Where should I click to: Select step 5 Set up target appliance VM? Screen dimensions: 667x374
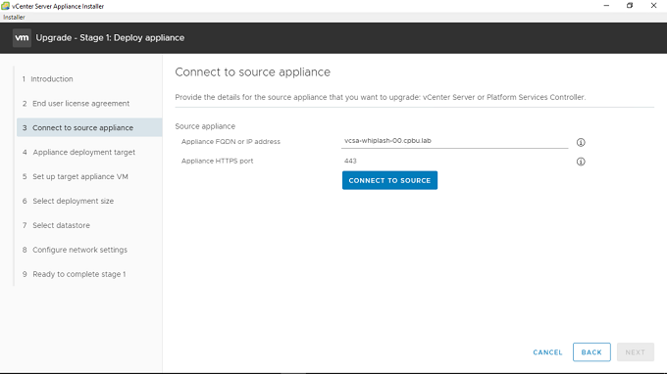[76, 176]
